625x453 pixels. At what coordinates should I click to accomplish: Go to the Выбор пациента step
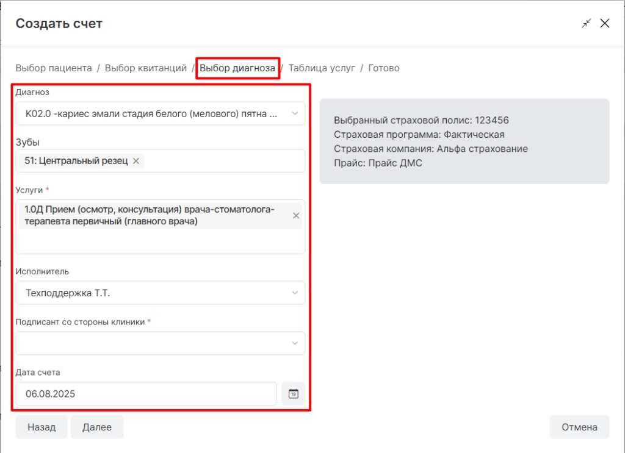[54, 68]
